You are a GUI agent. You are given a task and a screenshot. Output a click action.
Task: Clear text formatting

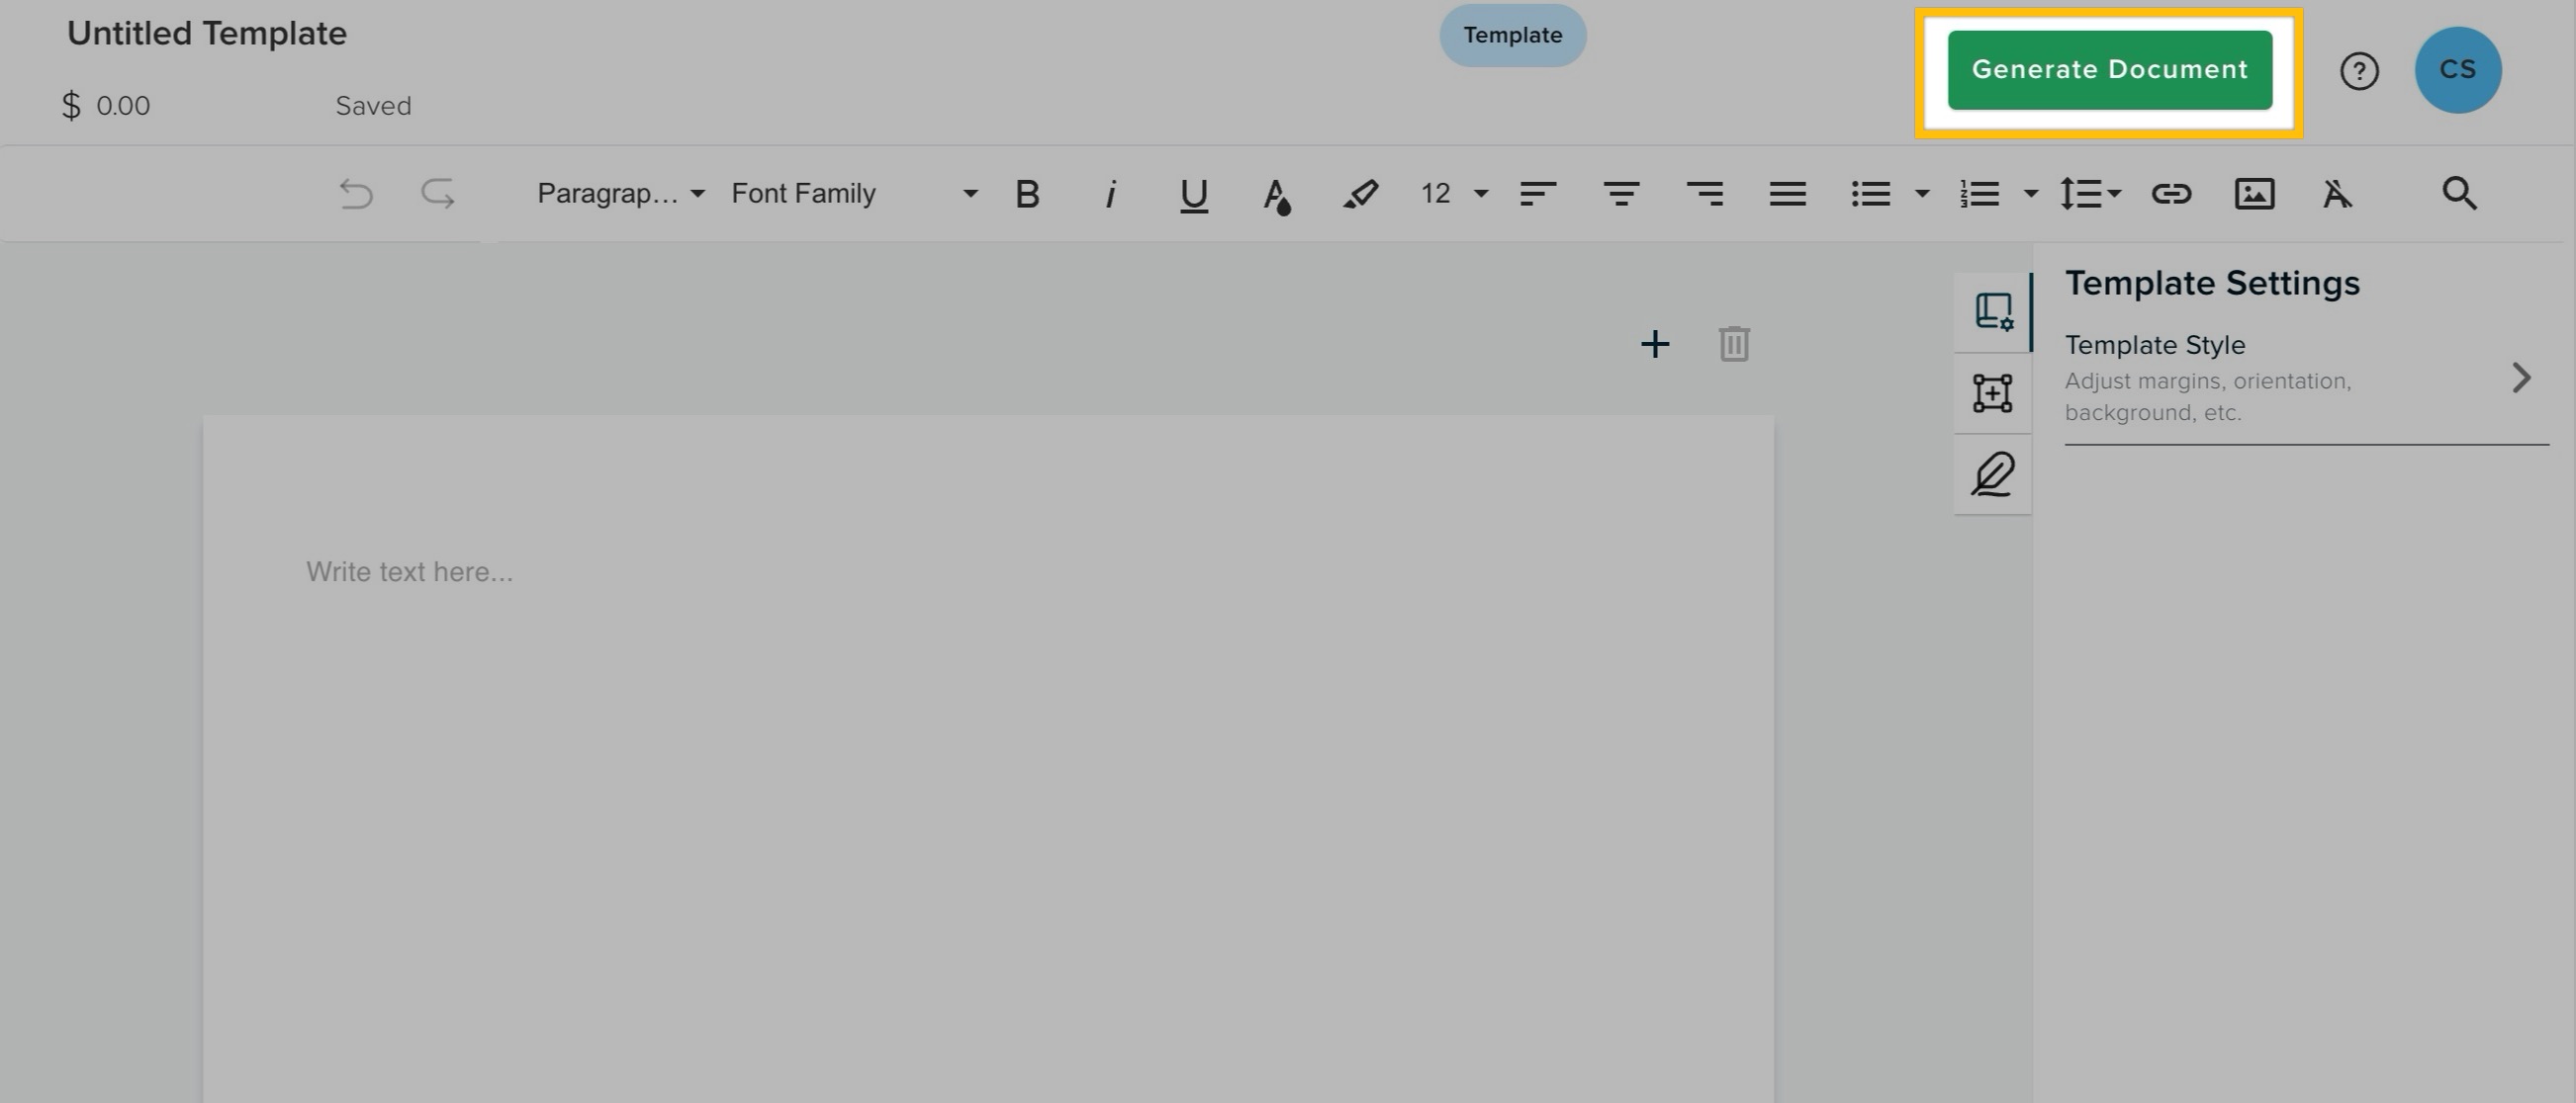pyautogui.click(x=2337, y=194)
